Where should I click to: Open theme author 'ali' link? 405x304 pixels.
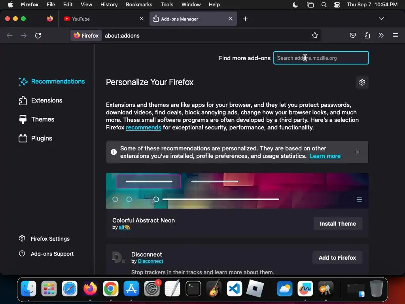coord(125,227)
